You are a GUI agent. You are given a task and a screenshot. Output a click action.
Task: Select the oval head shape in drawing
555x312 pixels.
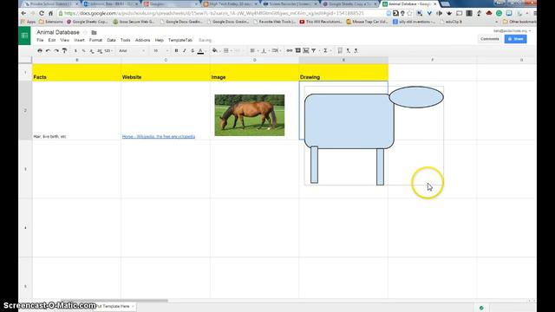tap(416, 97)
